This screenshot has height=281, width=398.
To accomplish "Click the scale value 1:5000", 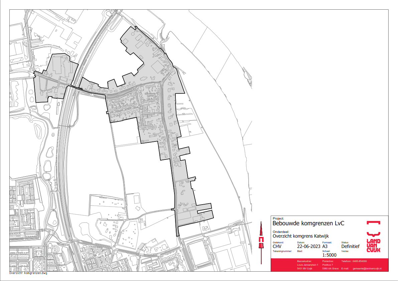I will pyautogui.click(x=329, y=255).
